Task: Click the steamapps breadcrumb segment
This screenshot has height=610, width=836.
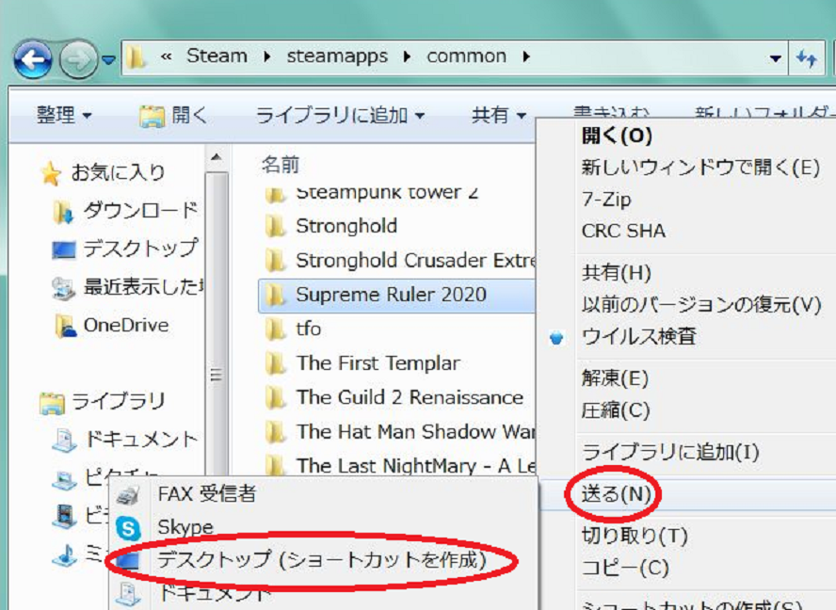Action: (337, 56)
